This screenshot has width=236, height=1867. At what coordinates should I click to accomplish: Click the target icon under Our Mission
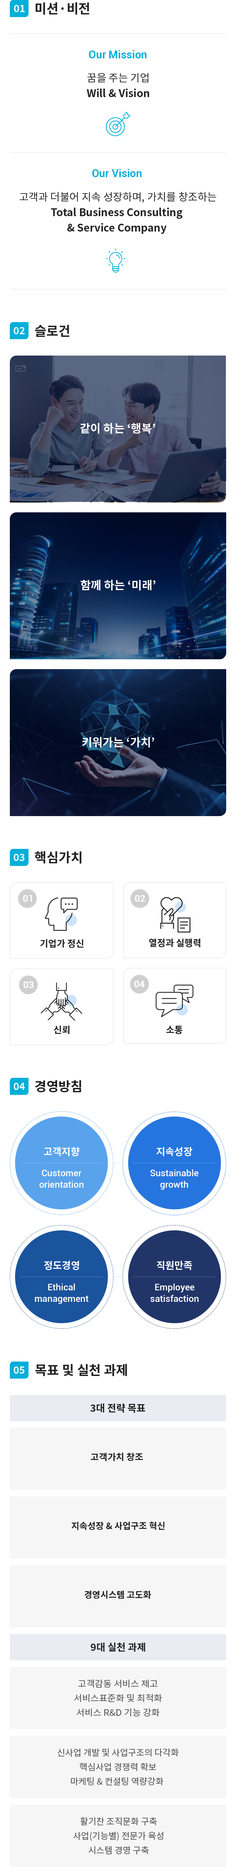118,124
